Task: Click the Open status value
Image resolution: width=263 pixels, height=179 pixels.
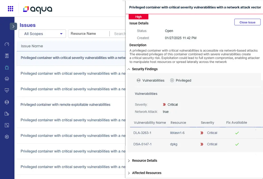Action: coord(169,31)
